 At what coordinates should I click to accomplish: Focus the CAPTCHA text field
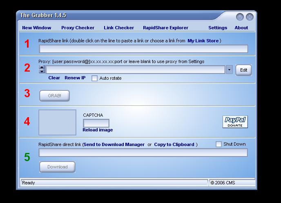96,123
